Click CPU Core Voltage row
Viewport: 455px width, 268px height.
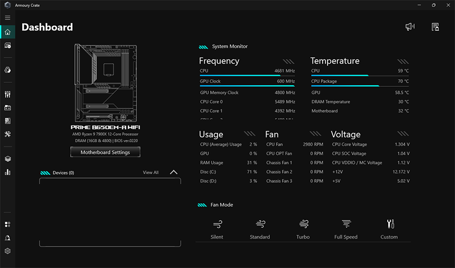click(x=371, y=144)
